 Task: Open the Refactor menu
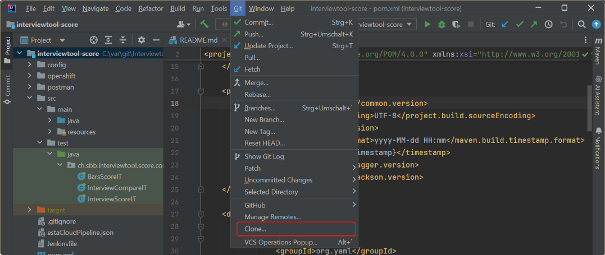click(x=151, y=8)
